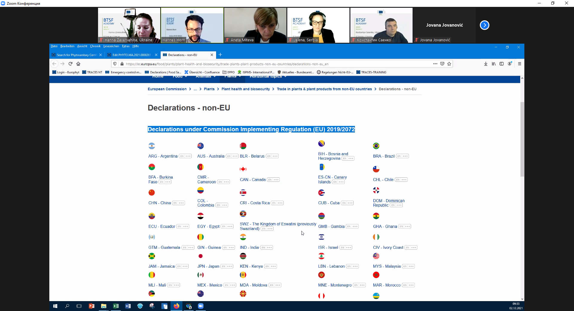
Task: Open the Lesezeichen menu
Action: pos(111,46)
